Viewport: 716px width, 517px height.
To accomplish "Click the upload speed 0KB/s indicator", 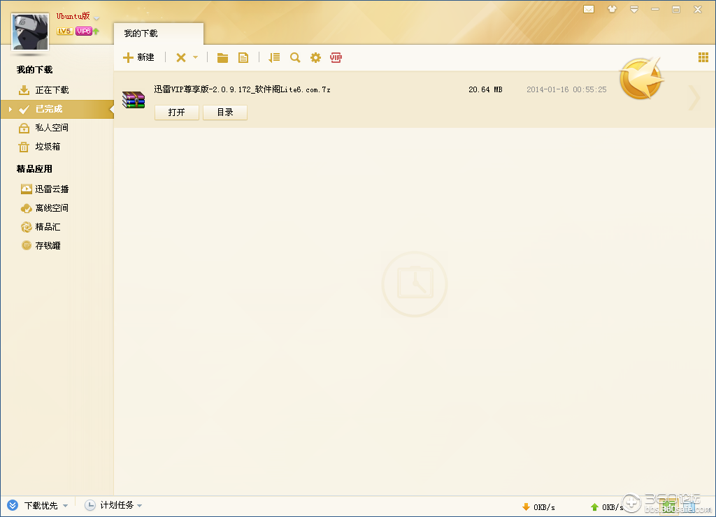I will pyautogui.click(x=608, y=507).
